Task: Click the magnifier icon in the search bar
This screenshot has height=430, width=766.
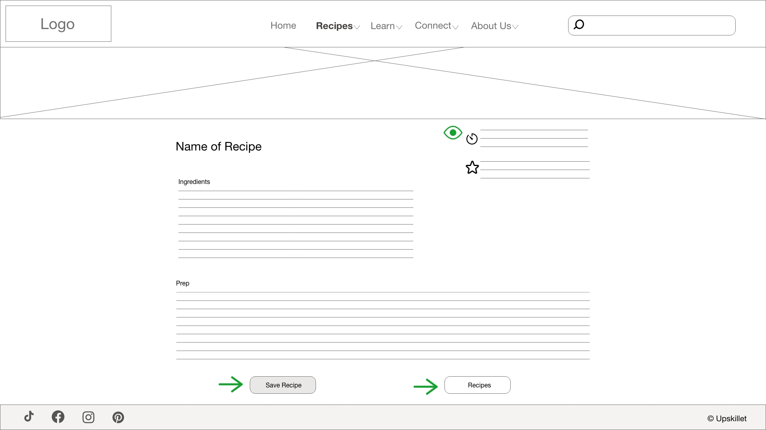Action: pos(579,24)
